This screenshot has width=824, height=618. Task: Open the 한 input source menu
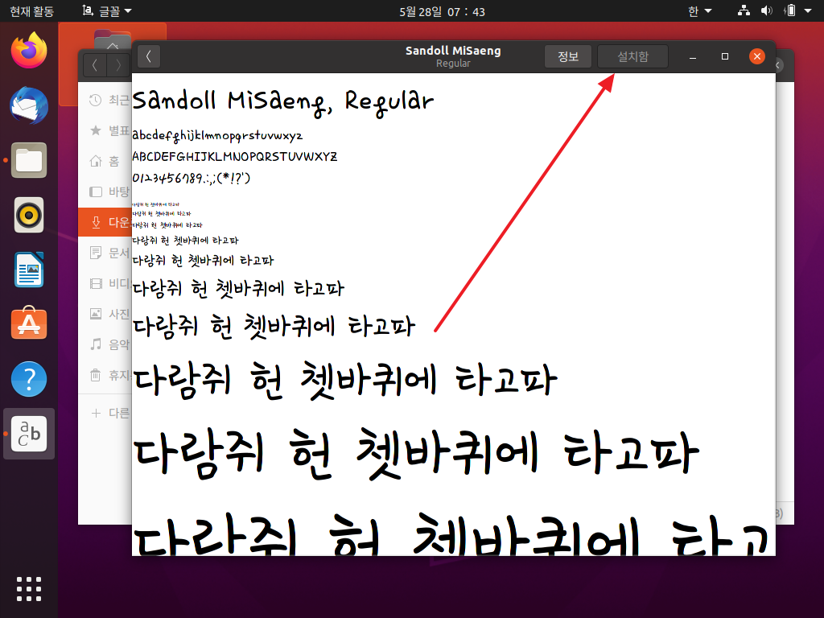point(700,11)
